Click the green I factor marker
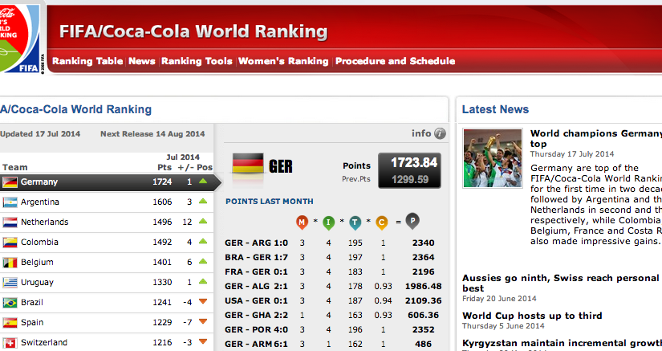The image size is (662, 351). [328, 222]
